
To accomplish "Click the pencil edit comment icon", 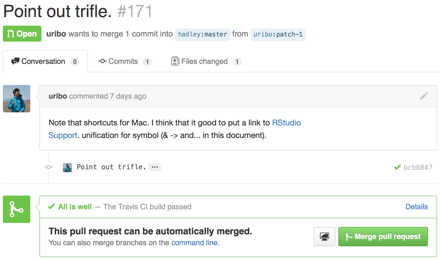I will pos(424,96).
